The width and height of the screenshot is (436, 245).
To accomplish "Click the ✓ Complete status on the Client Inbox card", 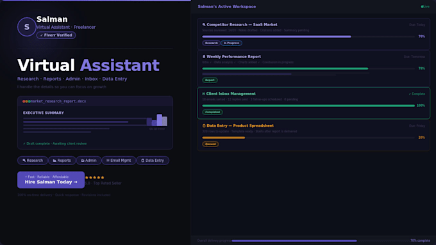I will pos(417,94).
